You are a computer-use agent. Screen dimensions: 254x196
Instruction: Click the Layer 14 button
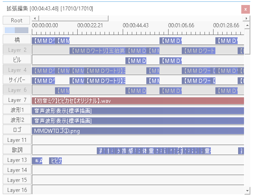(17, 170)
